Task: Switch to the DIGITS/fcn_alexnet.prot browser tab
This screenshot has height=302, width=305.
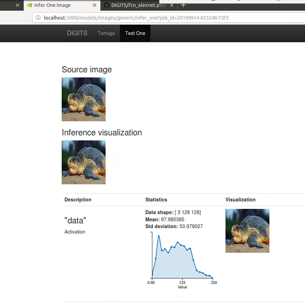Action: 137,5
